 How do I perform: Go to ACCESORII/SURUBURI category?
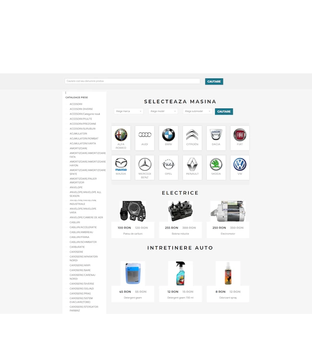tap(83, 129)
